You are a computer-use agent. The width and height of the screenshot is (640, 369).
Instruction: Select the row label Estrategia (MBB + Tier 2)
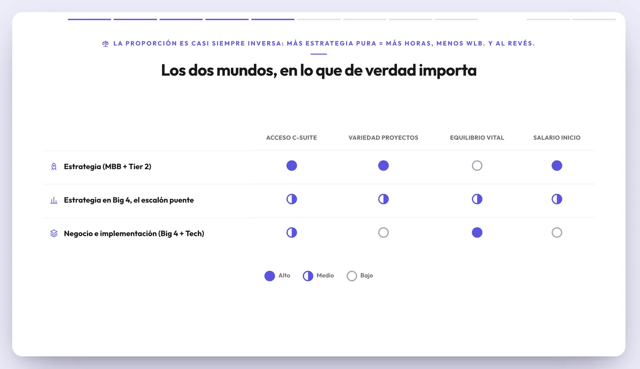(108, 167)
